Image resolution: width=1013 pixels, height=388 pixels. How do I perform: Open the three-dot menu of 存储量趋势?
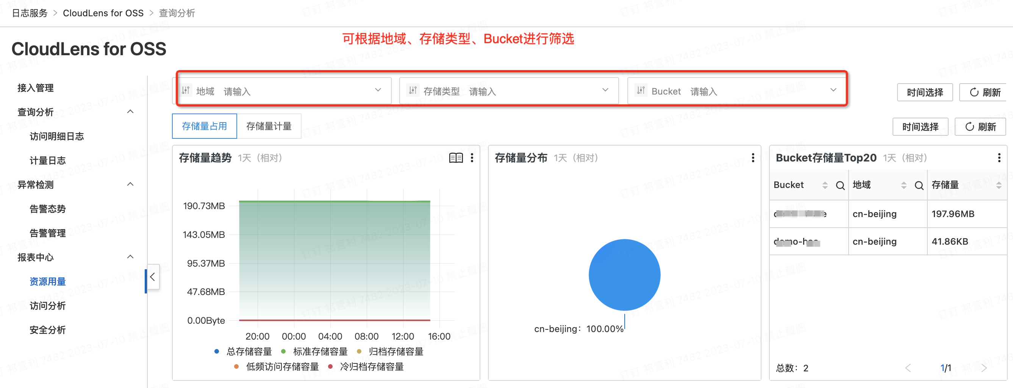pos(472,158)
